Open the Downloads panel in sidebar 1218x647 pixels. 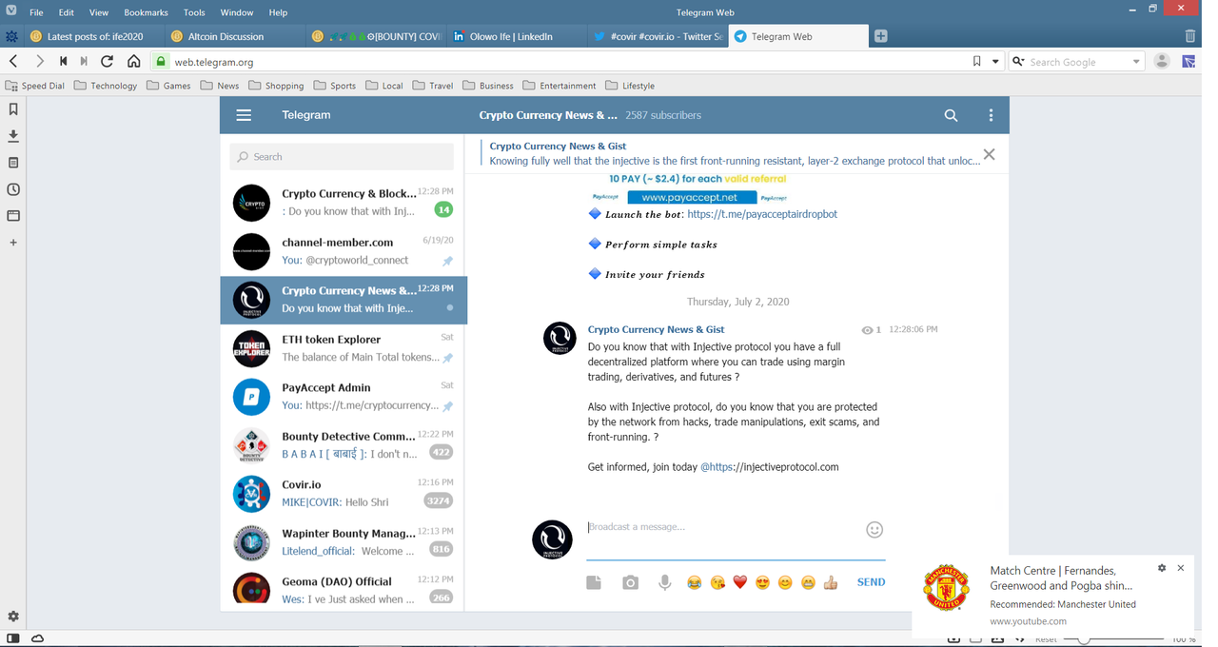(13, 136)
